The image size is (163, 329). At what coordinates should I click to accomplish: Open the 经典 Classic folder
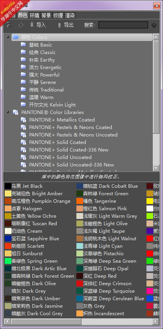click(x=38, y=52)
